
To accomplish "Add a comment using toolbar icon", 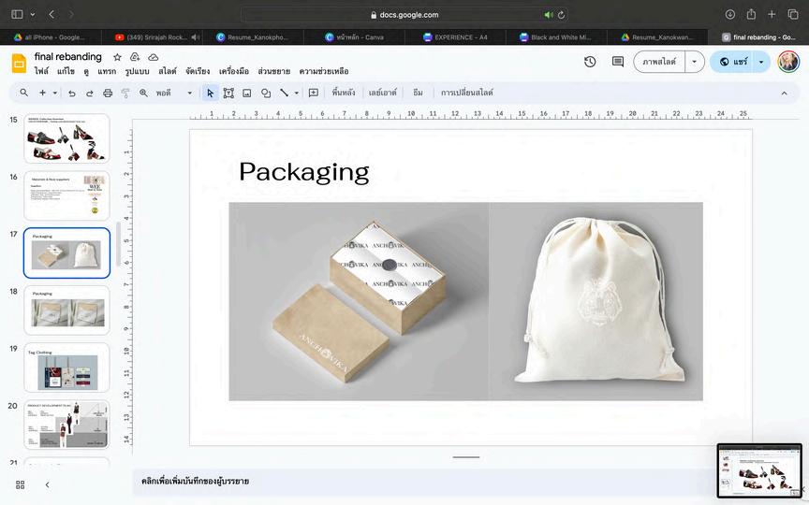I will pos(313,93).
